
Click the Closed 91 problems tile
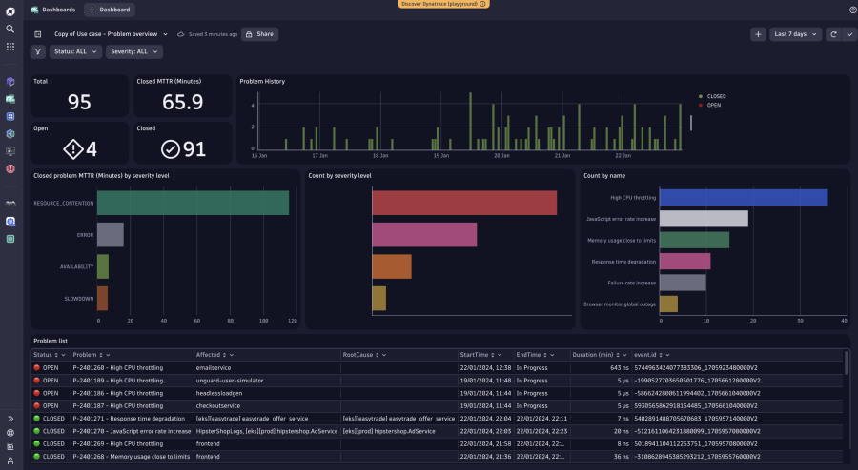[183, 143]
